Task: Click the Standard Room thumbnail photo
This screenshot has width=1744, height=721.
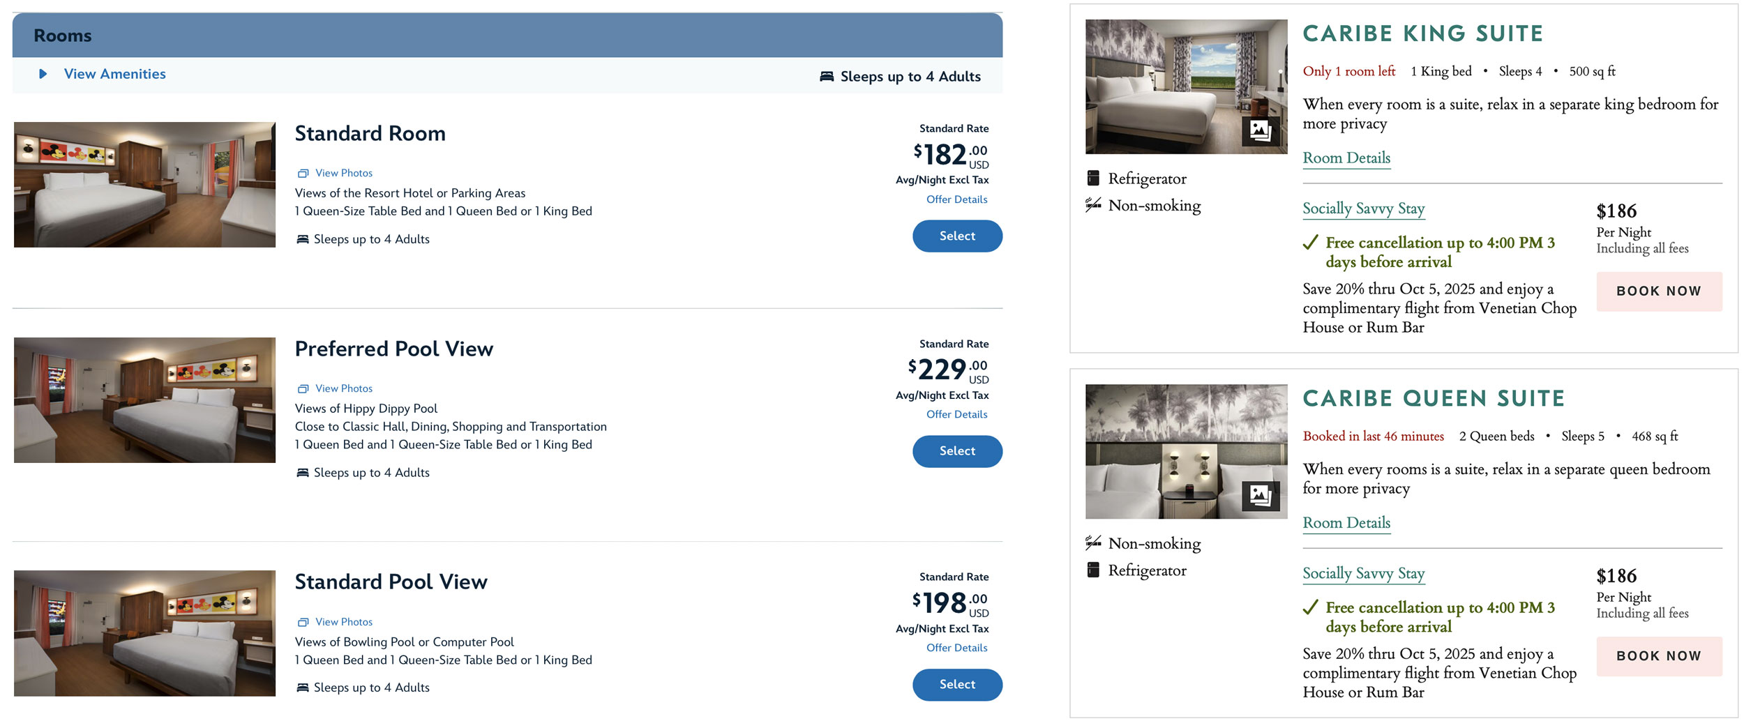Action: tap(144, 185)
